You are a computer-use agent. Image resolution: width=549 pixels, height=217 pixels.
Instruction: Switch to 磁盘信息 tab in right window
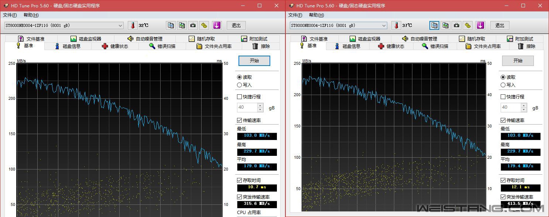click(347, 46)
